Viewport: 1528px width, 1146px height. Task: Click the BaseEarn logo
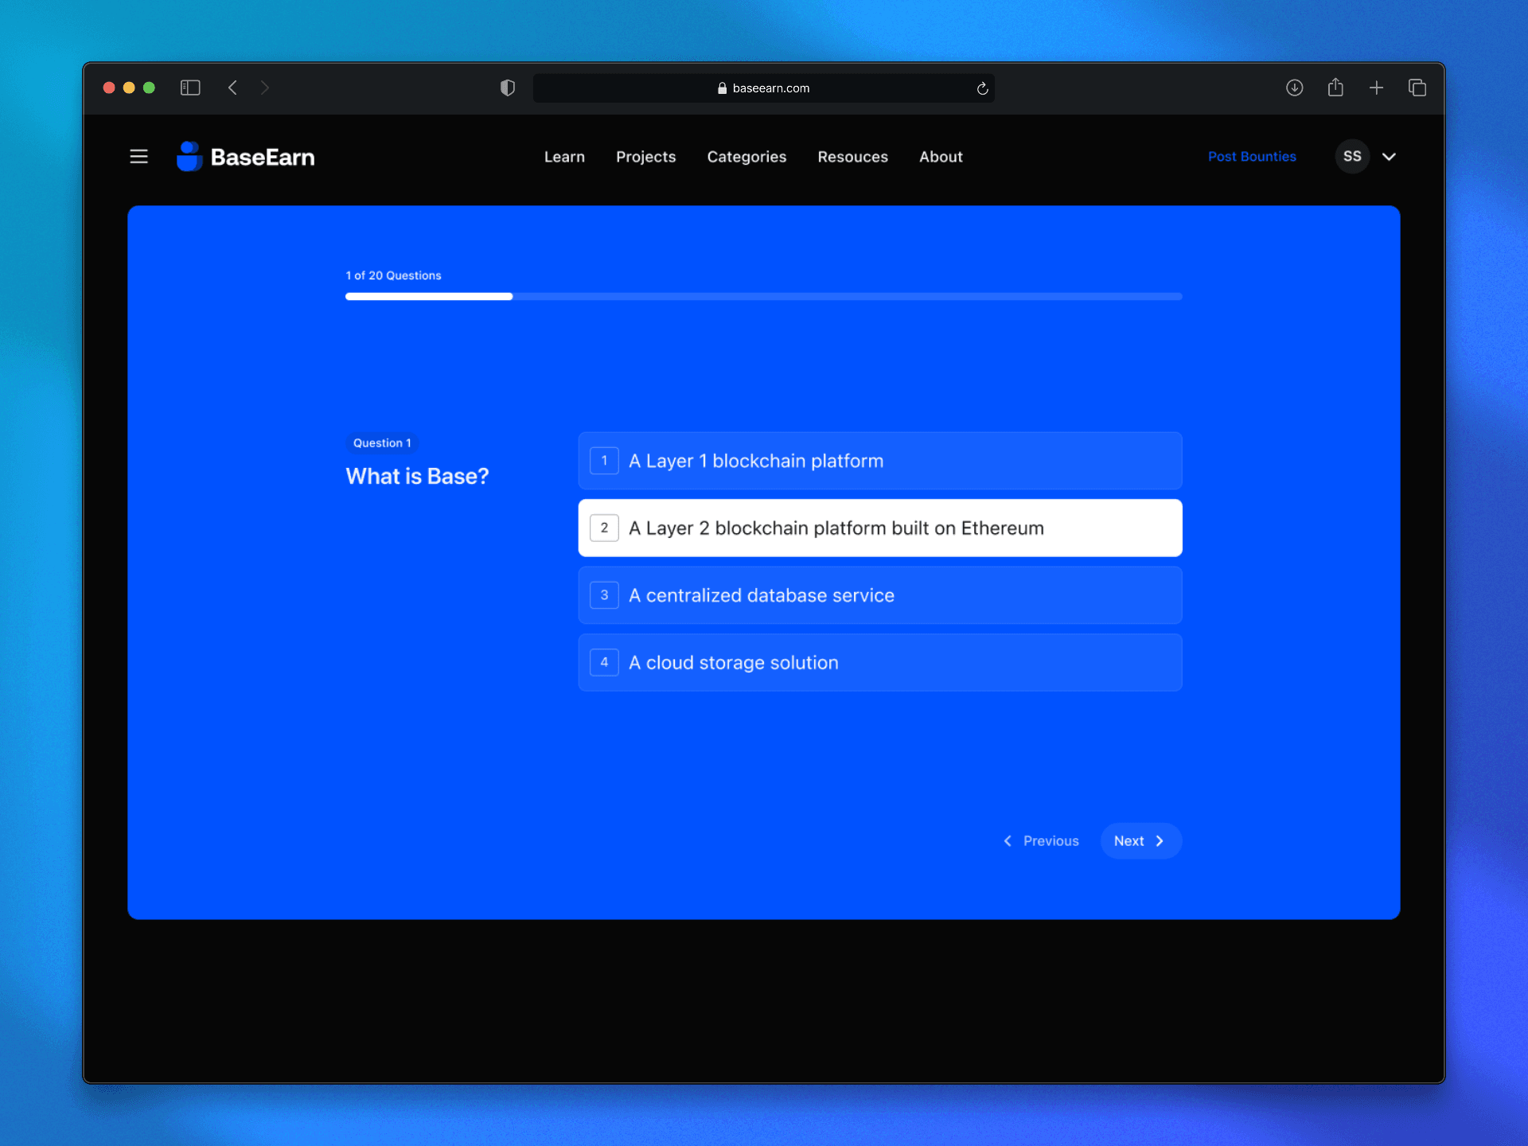click(x=246, y=157)
